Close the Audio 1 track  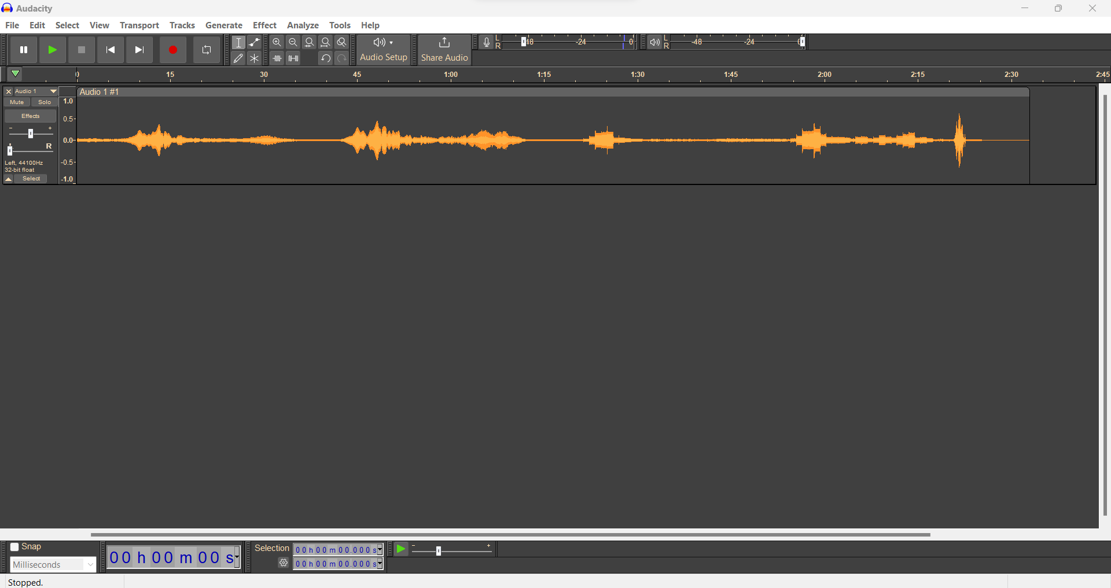point(9,91)
